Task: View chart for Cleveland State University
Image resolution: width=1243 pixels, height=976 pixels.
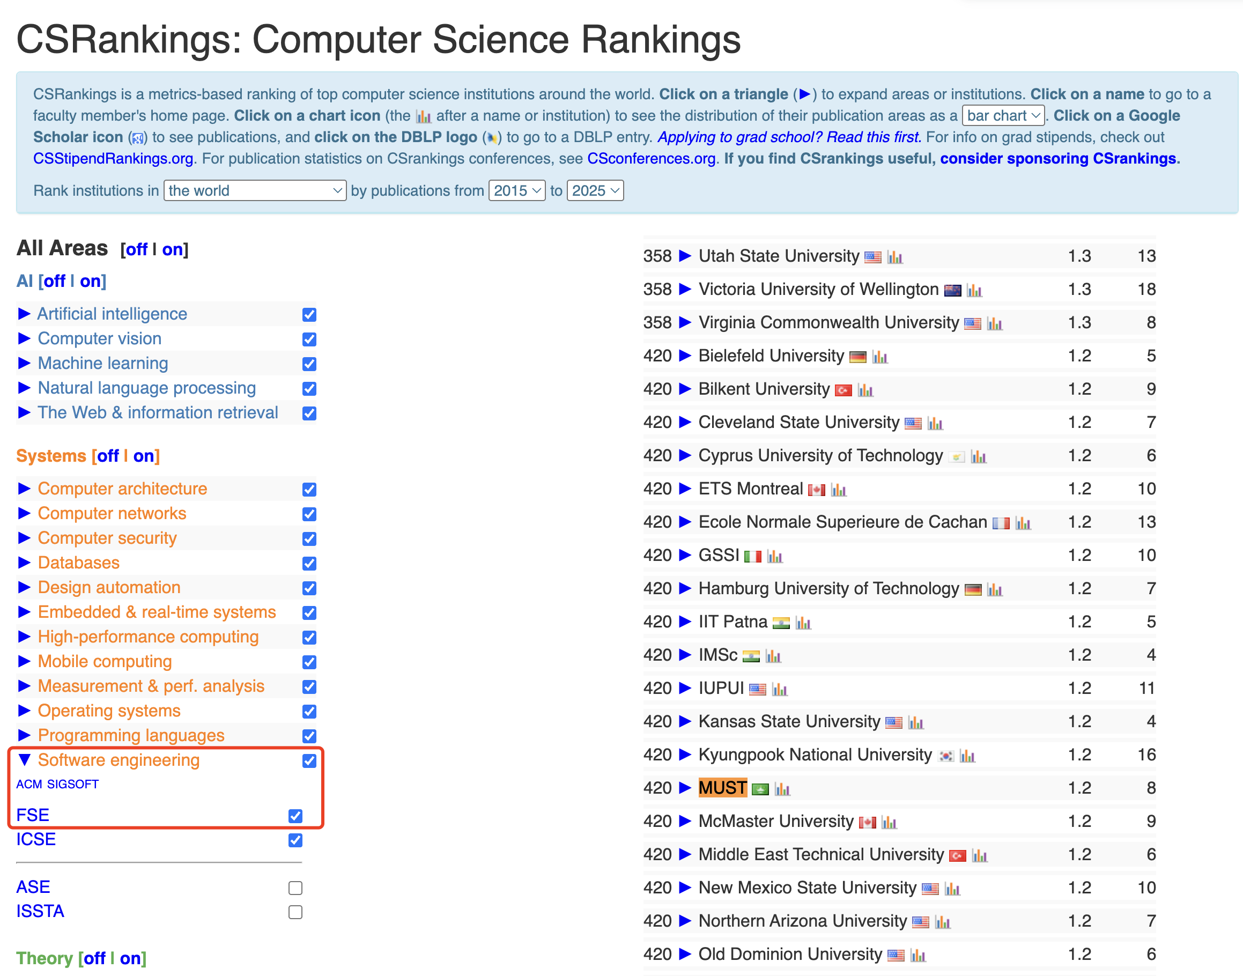Action: click(x=935, y=423)
